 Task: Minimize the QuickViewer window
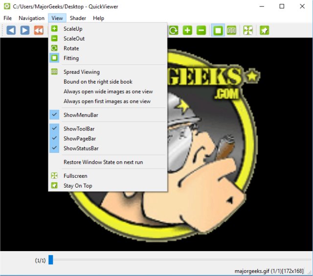[x=262, y=6]
